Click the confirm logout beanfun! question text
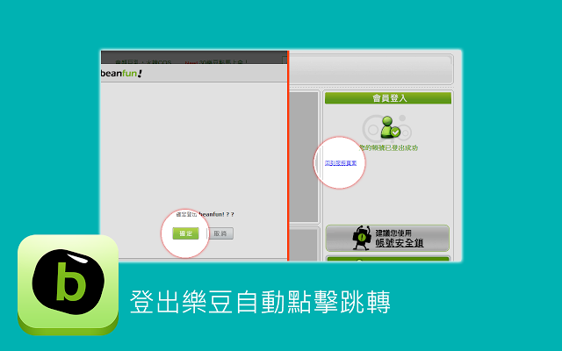Screen dimensions: 562x351 click(x=205, y=214)
